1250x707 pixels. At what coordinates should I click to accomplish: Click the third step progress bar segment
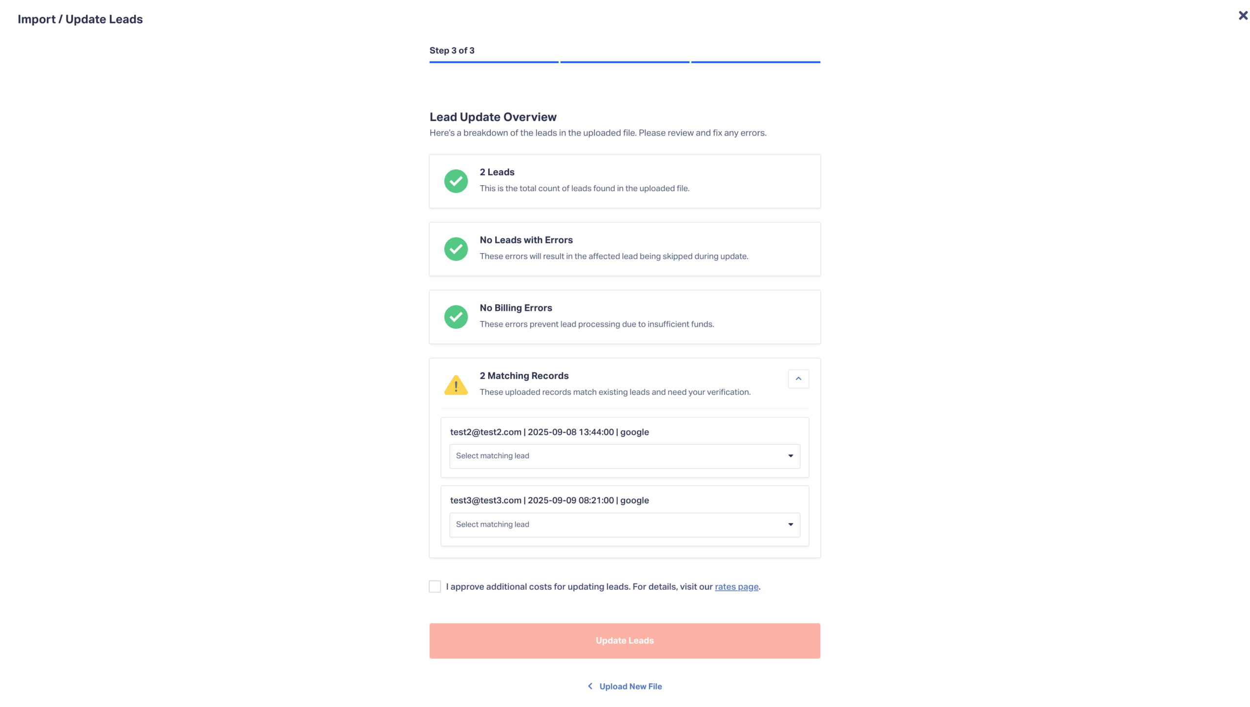[755, 62]
